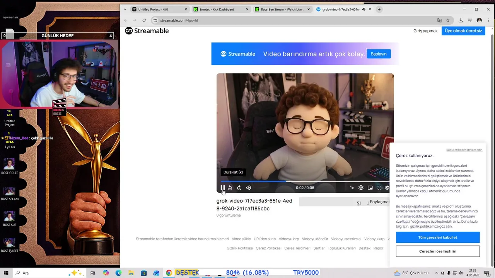
Task: Open Çerez Politikası link
Action: click(x=268, y=248)
